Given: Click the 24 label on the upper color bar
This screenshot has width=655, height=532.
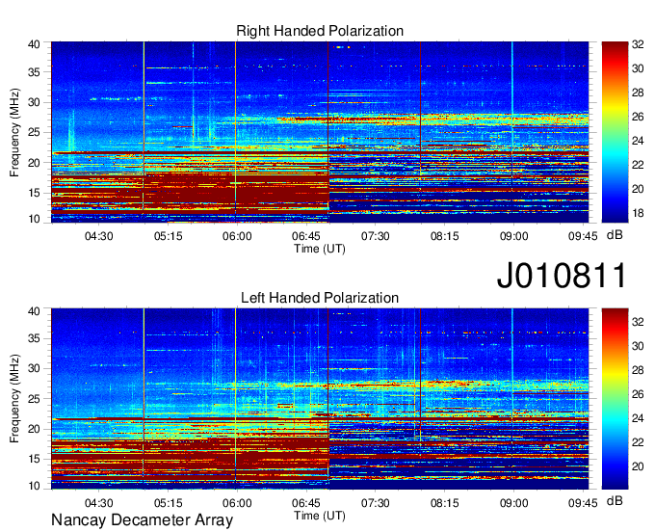Looking at the screenshot, I should click(638, 142).
